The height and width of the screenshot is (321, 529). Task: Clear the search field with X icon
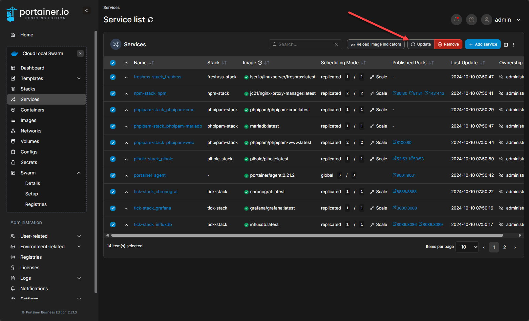[336, 44]
